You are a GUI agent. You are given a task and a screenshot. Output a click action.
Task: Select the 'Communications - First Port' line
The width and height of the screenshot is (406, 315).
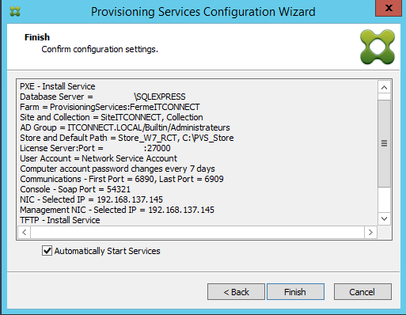(x=122, y=179)
